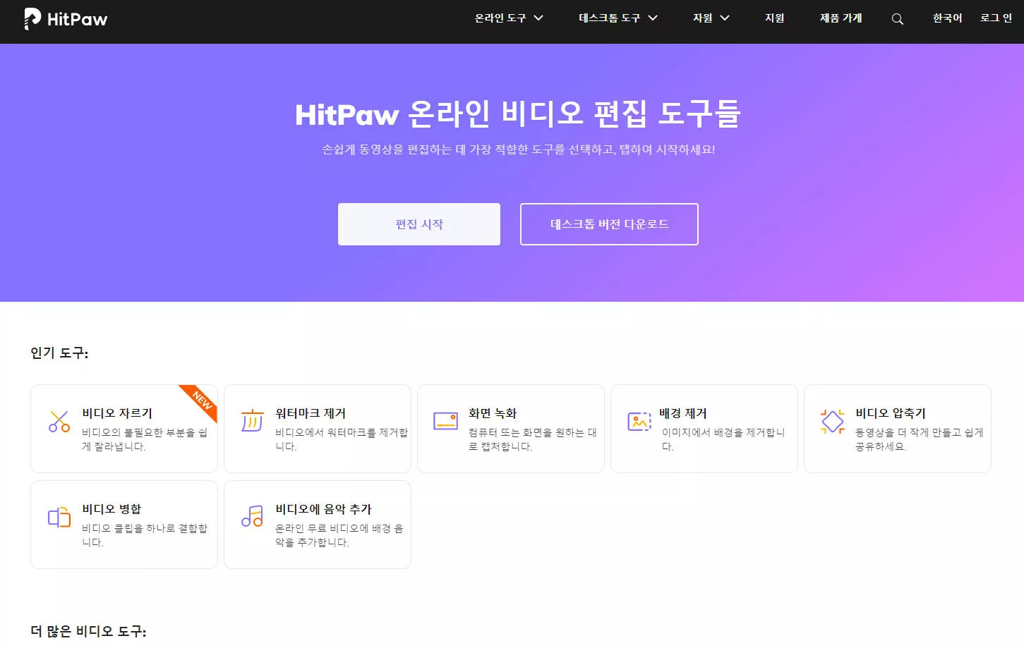This screenshot has width=1024, height=648.
Task: Open the 비디오에 음악 추가 tool title
Action: pos(323,509)
